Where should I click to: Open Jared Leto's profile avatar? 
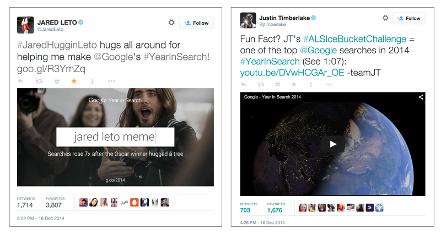tap(25, 25)
